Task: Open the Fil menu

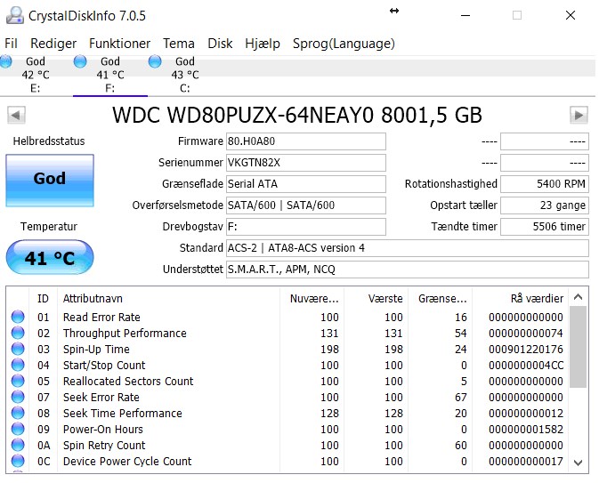Action: (x=11, y=44)
